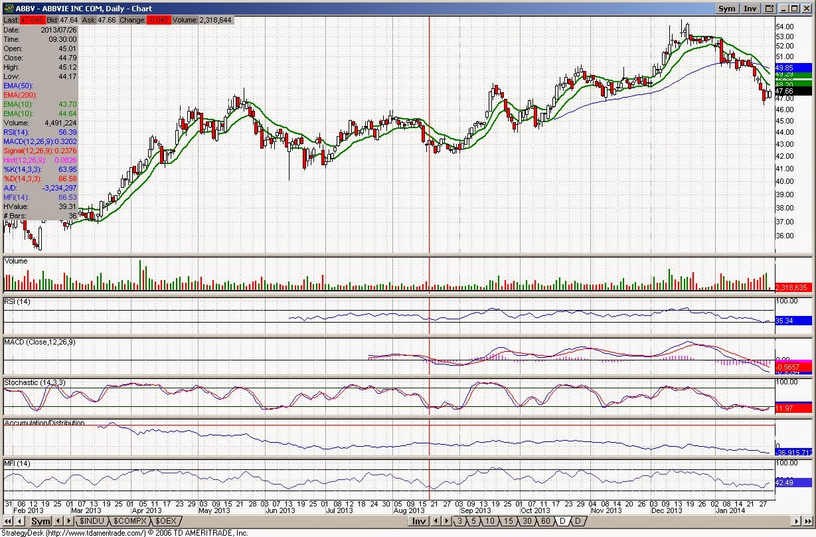Viewport: 816px width, 537px height.
Task: Click the High: 45.12 row in data box
Action: [41, 67]
